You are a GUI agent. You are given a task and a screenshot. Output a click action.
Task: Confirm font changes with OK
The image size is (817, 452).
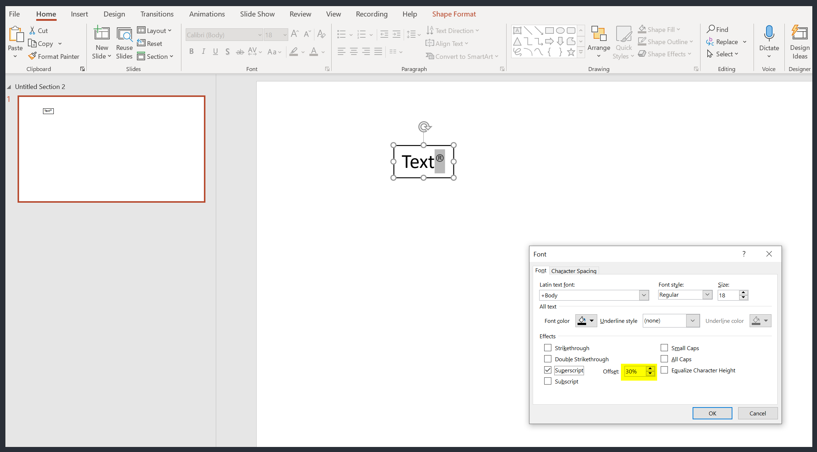712,413
